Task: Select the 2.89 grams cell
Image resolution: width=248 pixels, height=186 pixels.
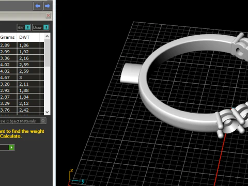Action: pyautogui.click(x=8, y=45)
